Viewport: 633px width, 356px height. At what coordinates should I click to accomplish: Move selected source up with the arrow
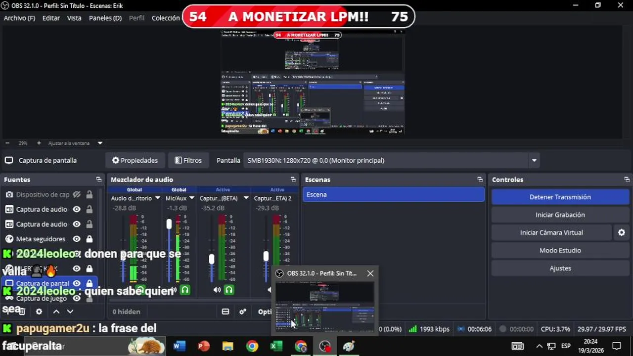point(56,311)
